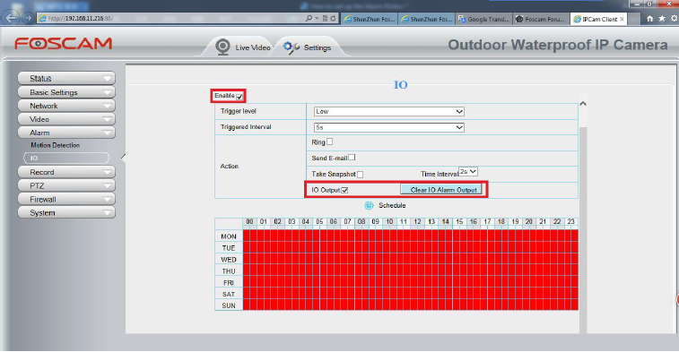The height and width of the screenshot is (352, 679).
Task: Click scroll up arrow of settings panel
Action: (x=583, y=104)
